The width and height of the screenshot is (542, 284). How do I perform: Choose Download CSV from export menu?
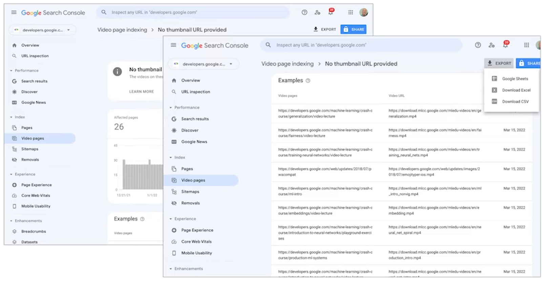click(x=512, y=101)
